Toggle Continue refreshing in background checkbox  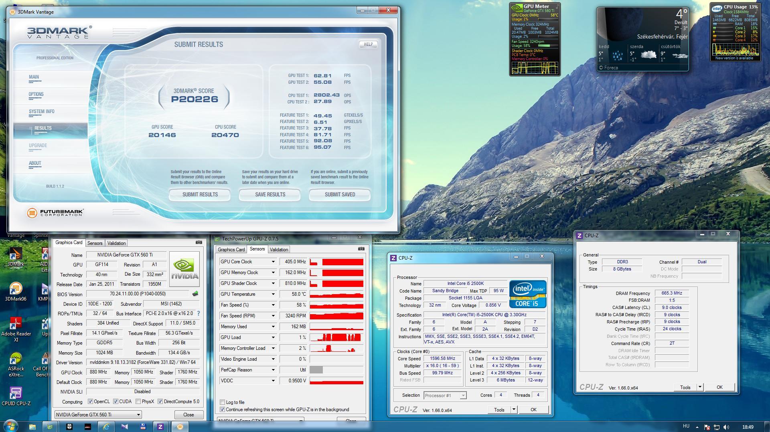[x=222, y=410]
